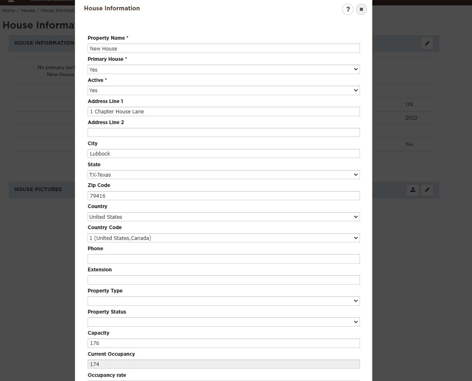This screenshot has height=381, width=472.
Task: Open the Country Code dropdown
Action: 224,238
